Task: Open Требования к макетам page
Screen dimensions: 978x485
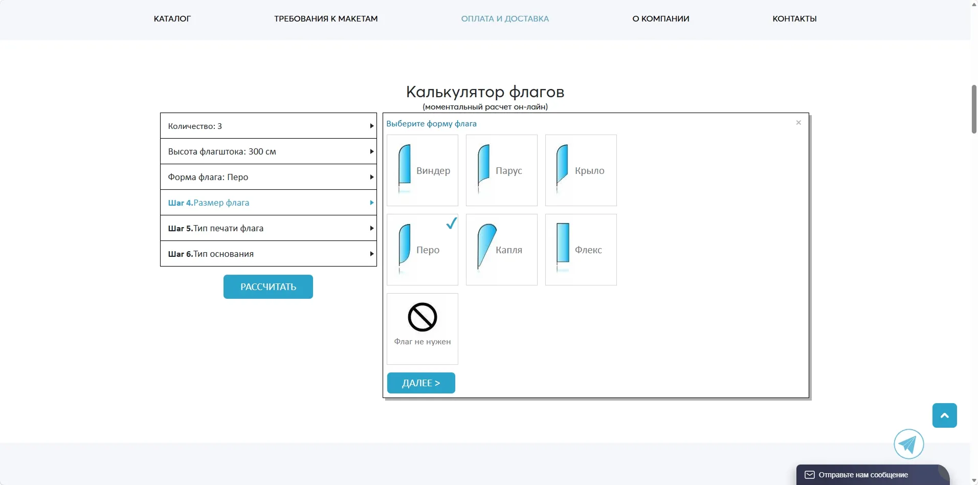Action: 326,19
